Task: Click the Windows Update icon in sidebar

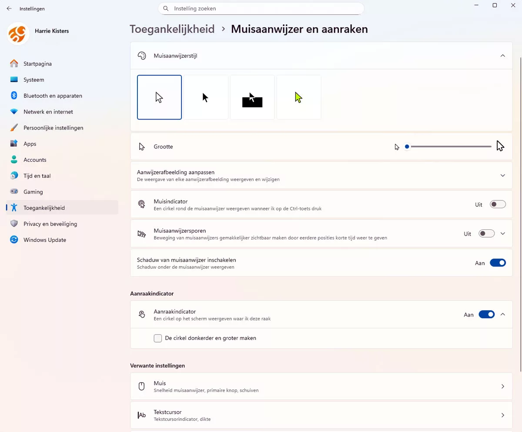Action: (x=14, y=240)
